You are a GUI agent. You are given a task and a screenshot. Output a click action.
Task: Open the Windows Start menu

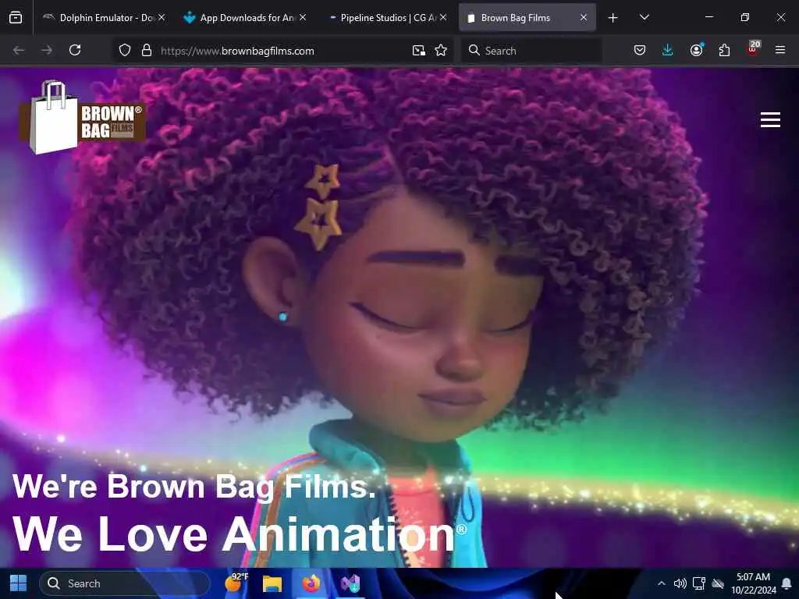coord(19,583)
